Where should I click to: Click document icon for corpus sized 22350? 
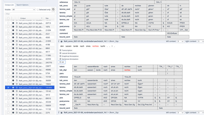click(x=17, y=59)
